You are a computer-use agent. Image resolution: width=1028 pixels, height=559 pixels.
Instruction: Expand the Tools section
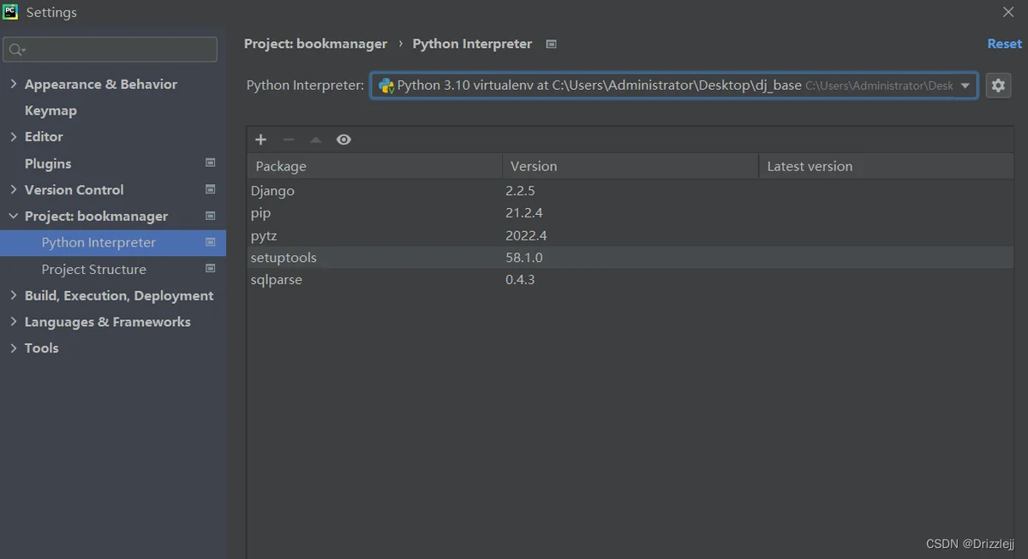[13, 348]
